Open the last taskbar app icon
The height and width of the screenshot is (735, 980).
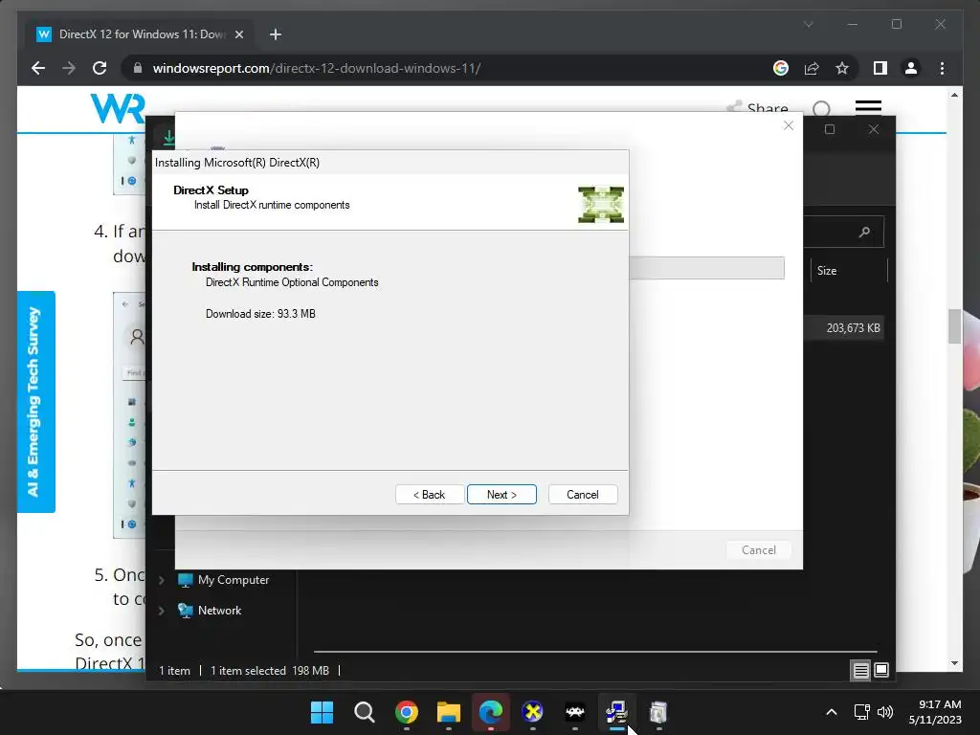[x=658, y=712]
